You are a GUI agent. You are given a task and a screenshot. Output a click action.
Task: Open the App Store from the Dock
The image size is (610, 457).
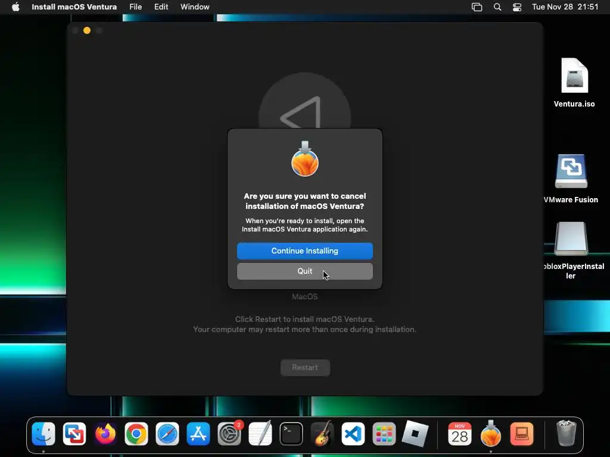[x=198, y=434]
